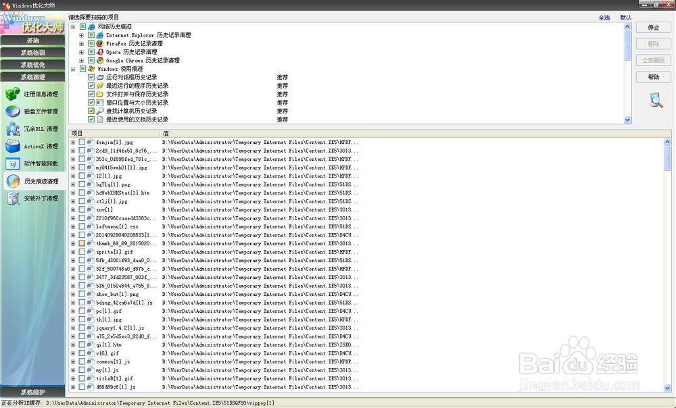
Task: Uncheck 最近运行的程序历史记录 checkbox
Action: 91,86
